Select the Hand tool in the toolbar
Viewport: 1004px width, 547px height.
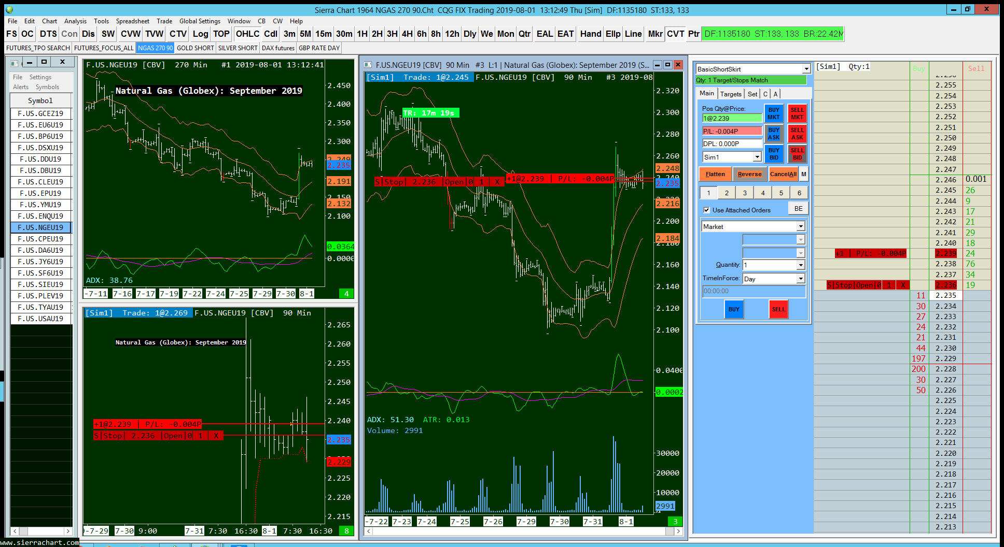[591, 34]
